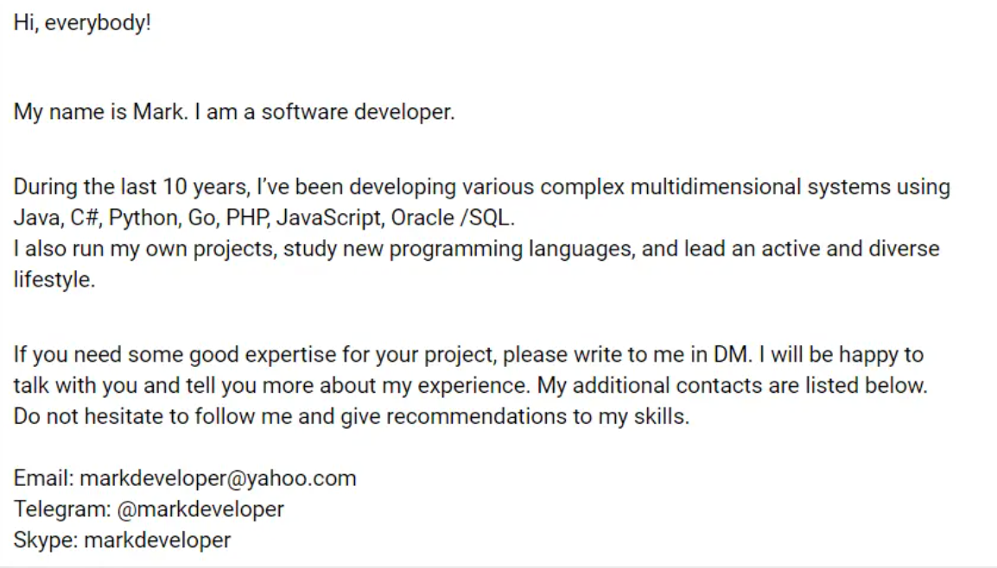Viewport: 997px width, 568px height.
Task: Click the Telegram handle @markdeveloper
Action: click(x=200, y=509)
